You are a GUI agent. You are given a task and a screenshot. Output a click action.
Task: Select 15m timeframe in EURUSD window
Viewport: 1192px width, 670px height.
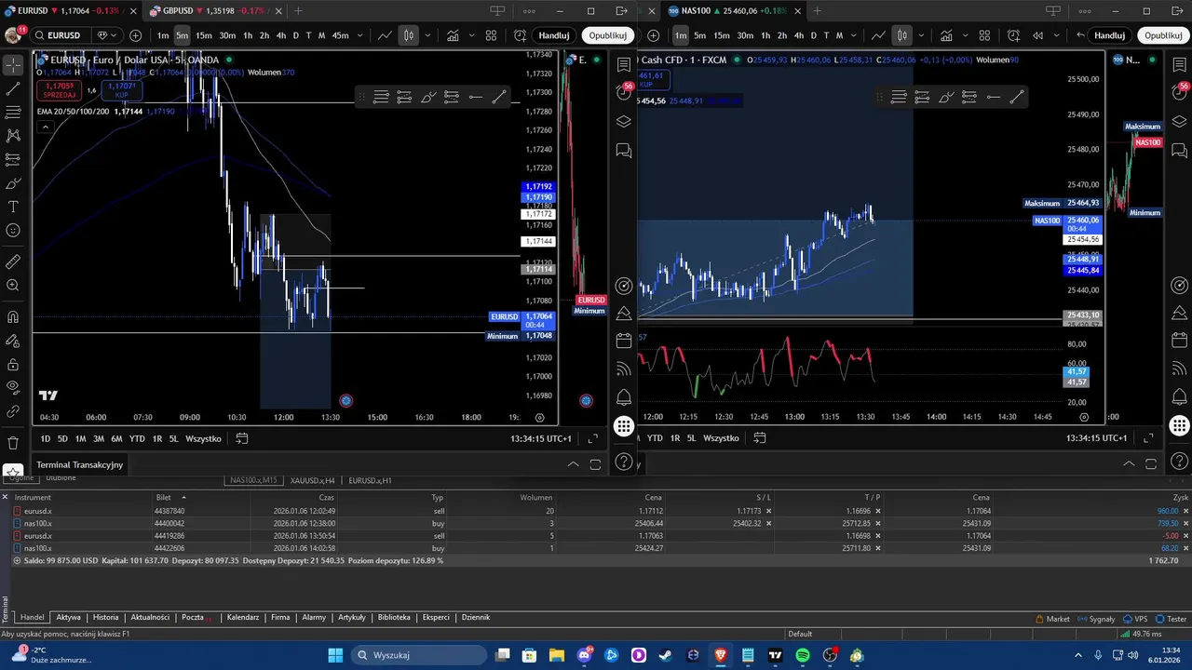(x=204, y=35)
